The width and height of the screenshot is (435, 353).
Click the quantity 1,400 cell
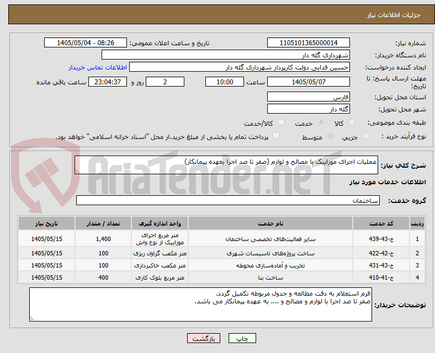pos(103,239)
